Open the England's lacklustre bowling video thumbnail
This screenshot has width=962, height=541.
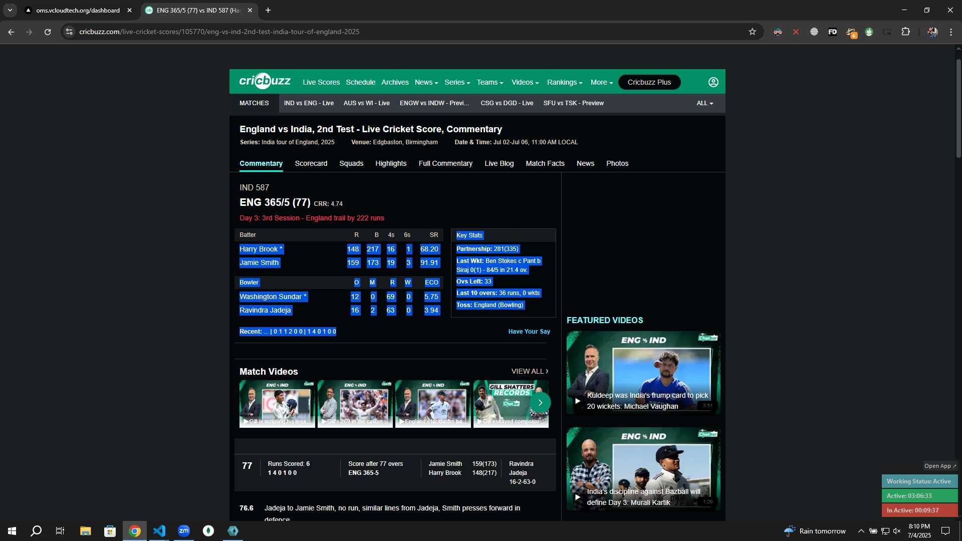click(x=433, y=404)
